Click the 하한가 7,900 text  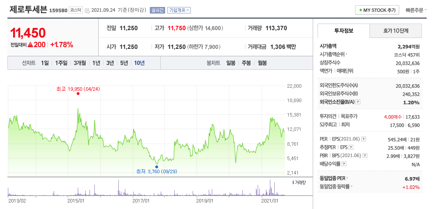point(204,47)
